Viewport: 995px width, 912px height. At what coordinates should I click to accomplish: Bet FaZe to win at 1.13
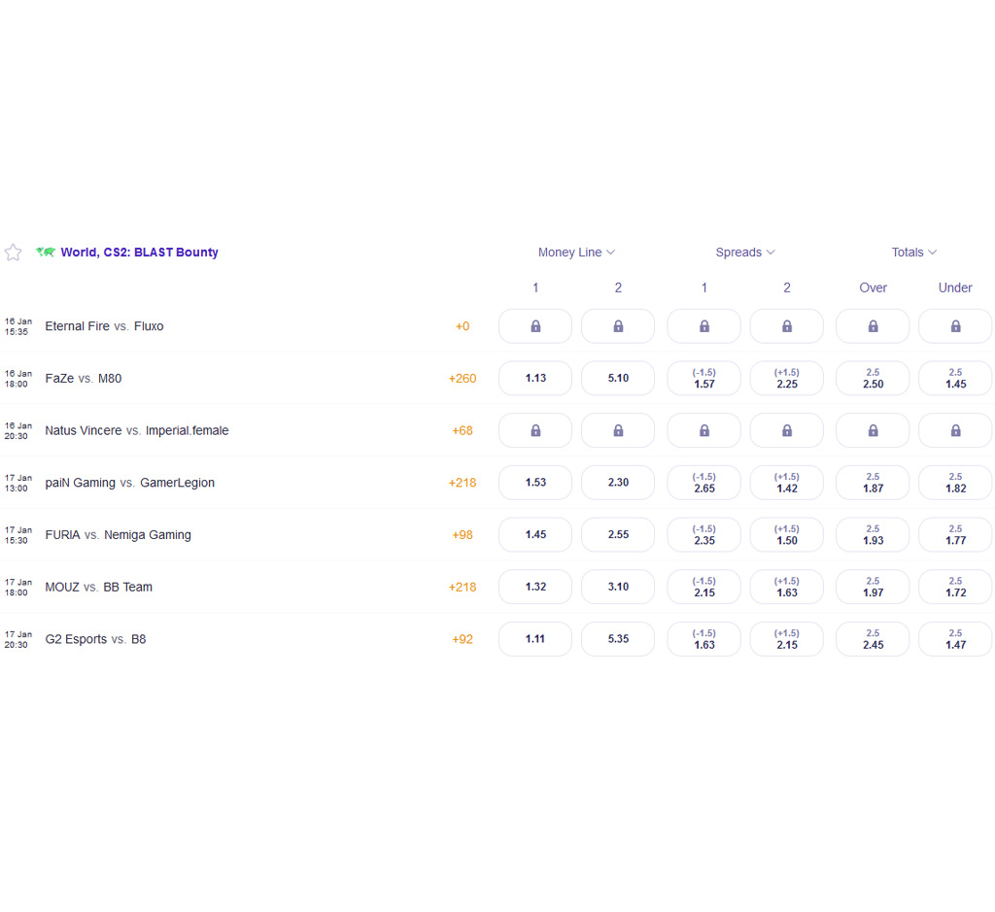point(535,378)
